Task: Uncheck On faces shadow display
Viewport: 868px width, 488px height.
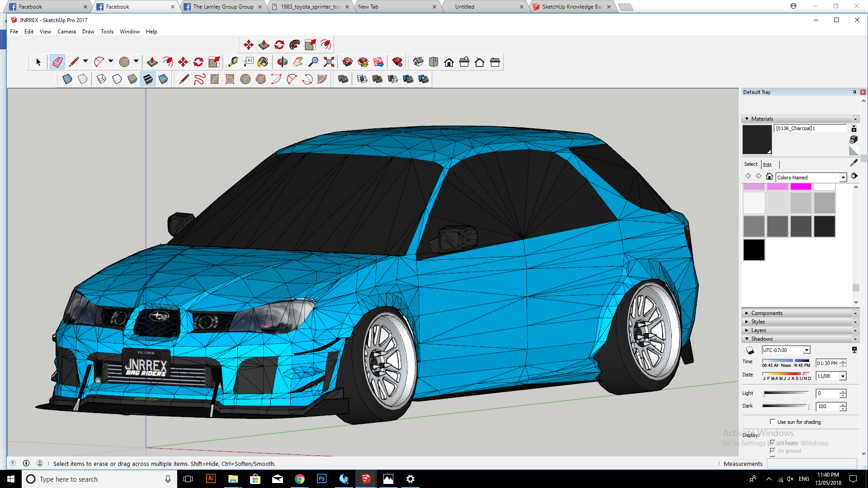Action: [773, 443]
